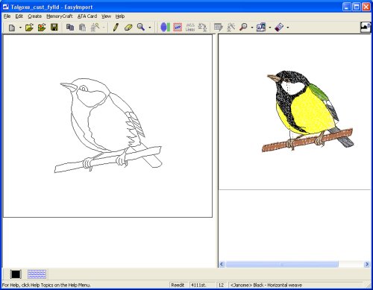Select the blue ellipse fill icon
Screen dimensions: 373x290
pyautogui.click(x=165, y=27)
